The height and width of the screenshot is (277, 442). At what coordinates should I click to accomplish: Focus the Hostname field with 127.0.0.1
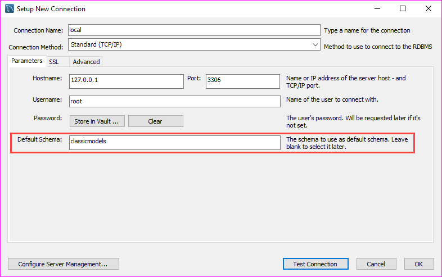(x=126, y=81)
